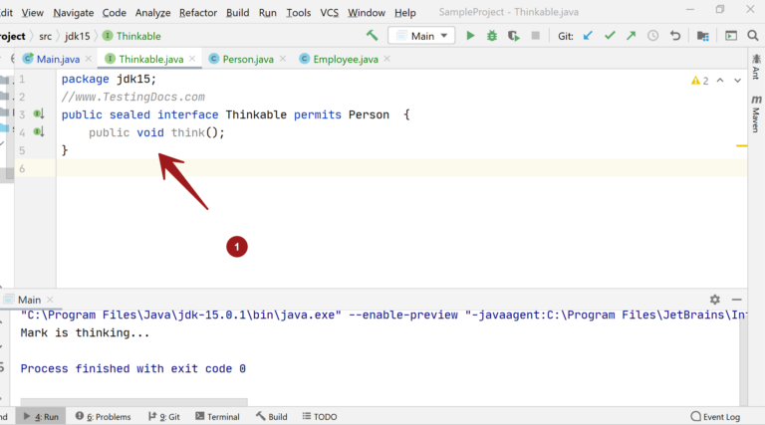This screenshot has height=425, width=765.
Task: Click the Build Project hammer icon
Action: (x=372, y=36)
